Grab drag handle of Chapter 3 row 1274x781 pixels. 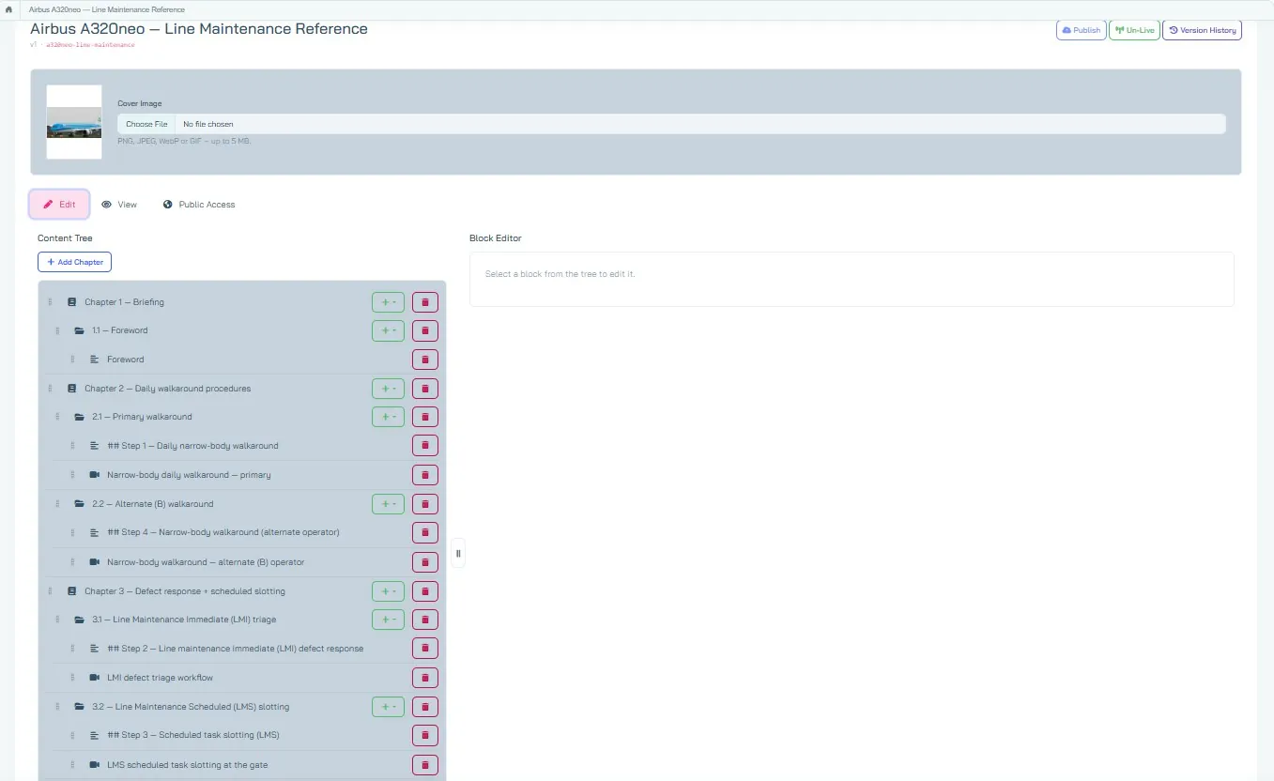pyautogui.click(x=51, y=591)
